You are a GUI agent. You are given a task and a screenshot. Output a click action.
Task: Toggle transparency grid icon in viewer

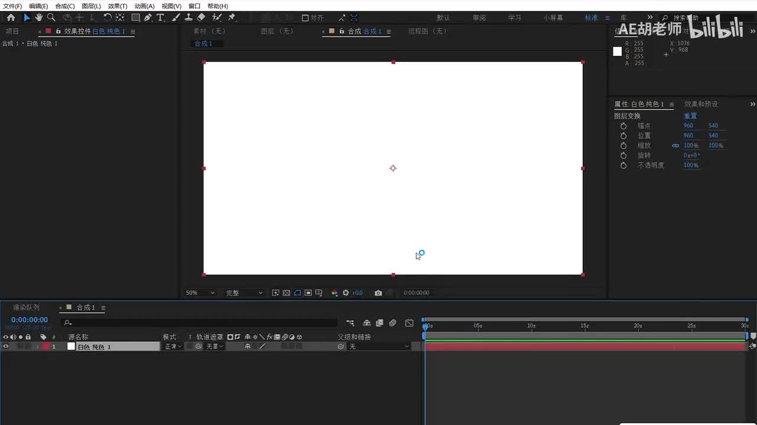(x=286, y=293)
